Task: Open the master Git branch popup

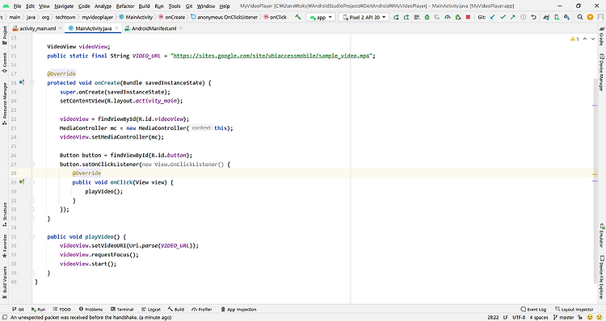Action: [563, 318]
